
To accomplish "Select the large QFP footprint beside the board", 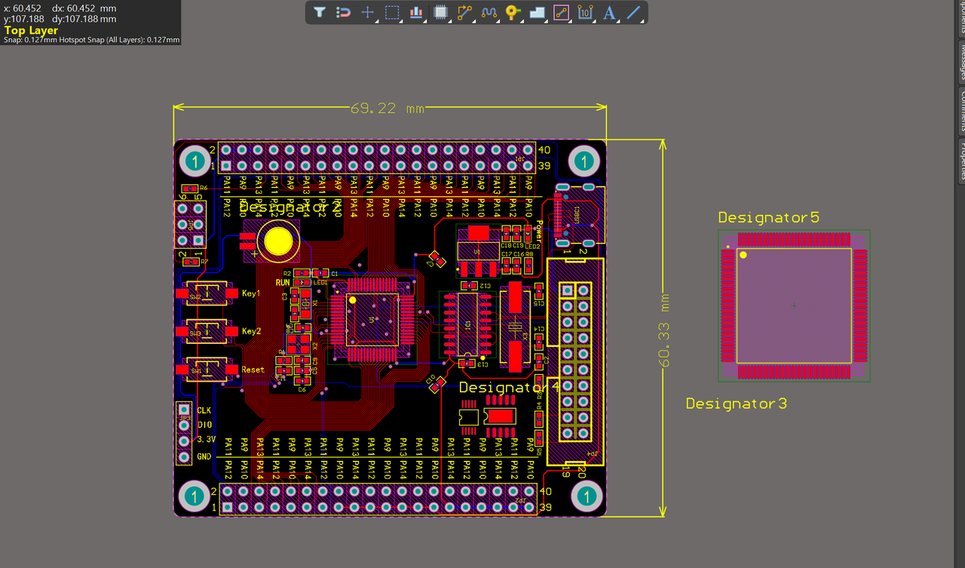I will [794, 305].
